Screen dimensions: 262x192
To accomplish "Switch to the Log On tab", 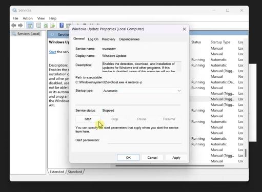I will [x=93, y=39].
